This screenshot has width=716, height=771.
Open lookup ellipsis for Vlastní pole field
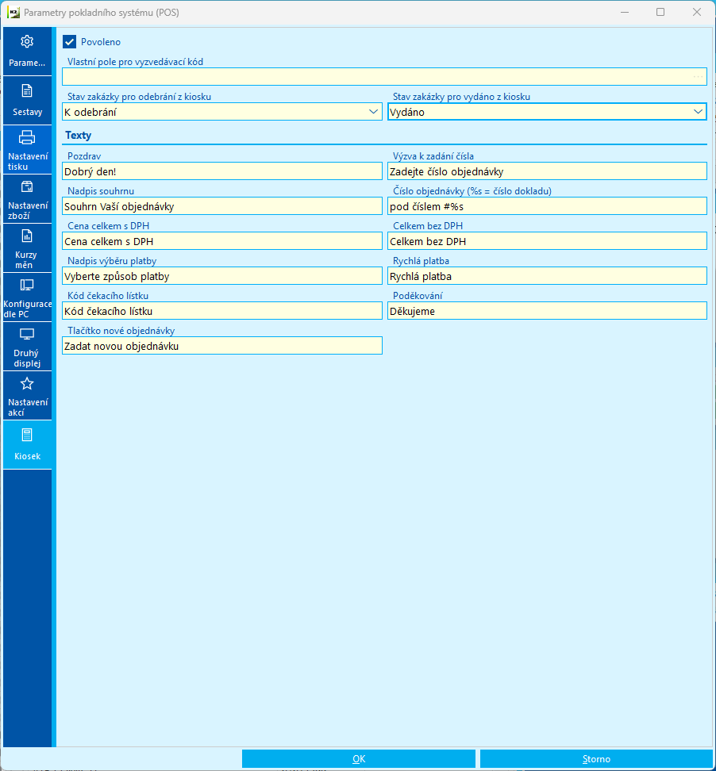[x=698, y=77]
